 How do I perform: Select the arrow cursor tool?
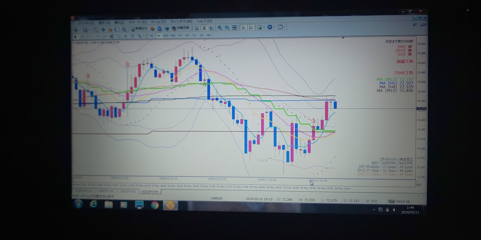[x=75, y=37]
